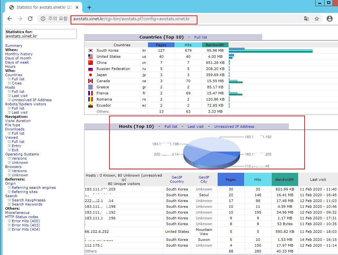Open the user profile icon

[329, 19]
